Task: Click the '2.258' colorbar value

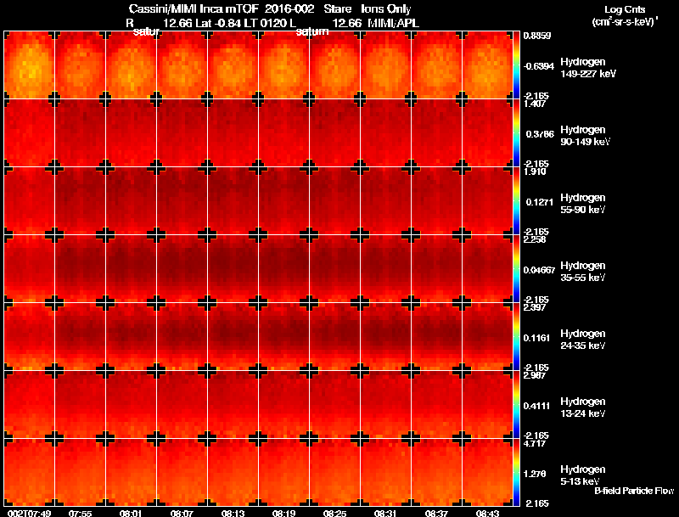Action: [x=536, y=240]
